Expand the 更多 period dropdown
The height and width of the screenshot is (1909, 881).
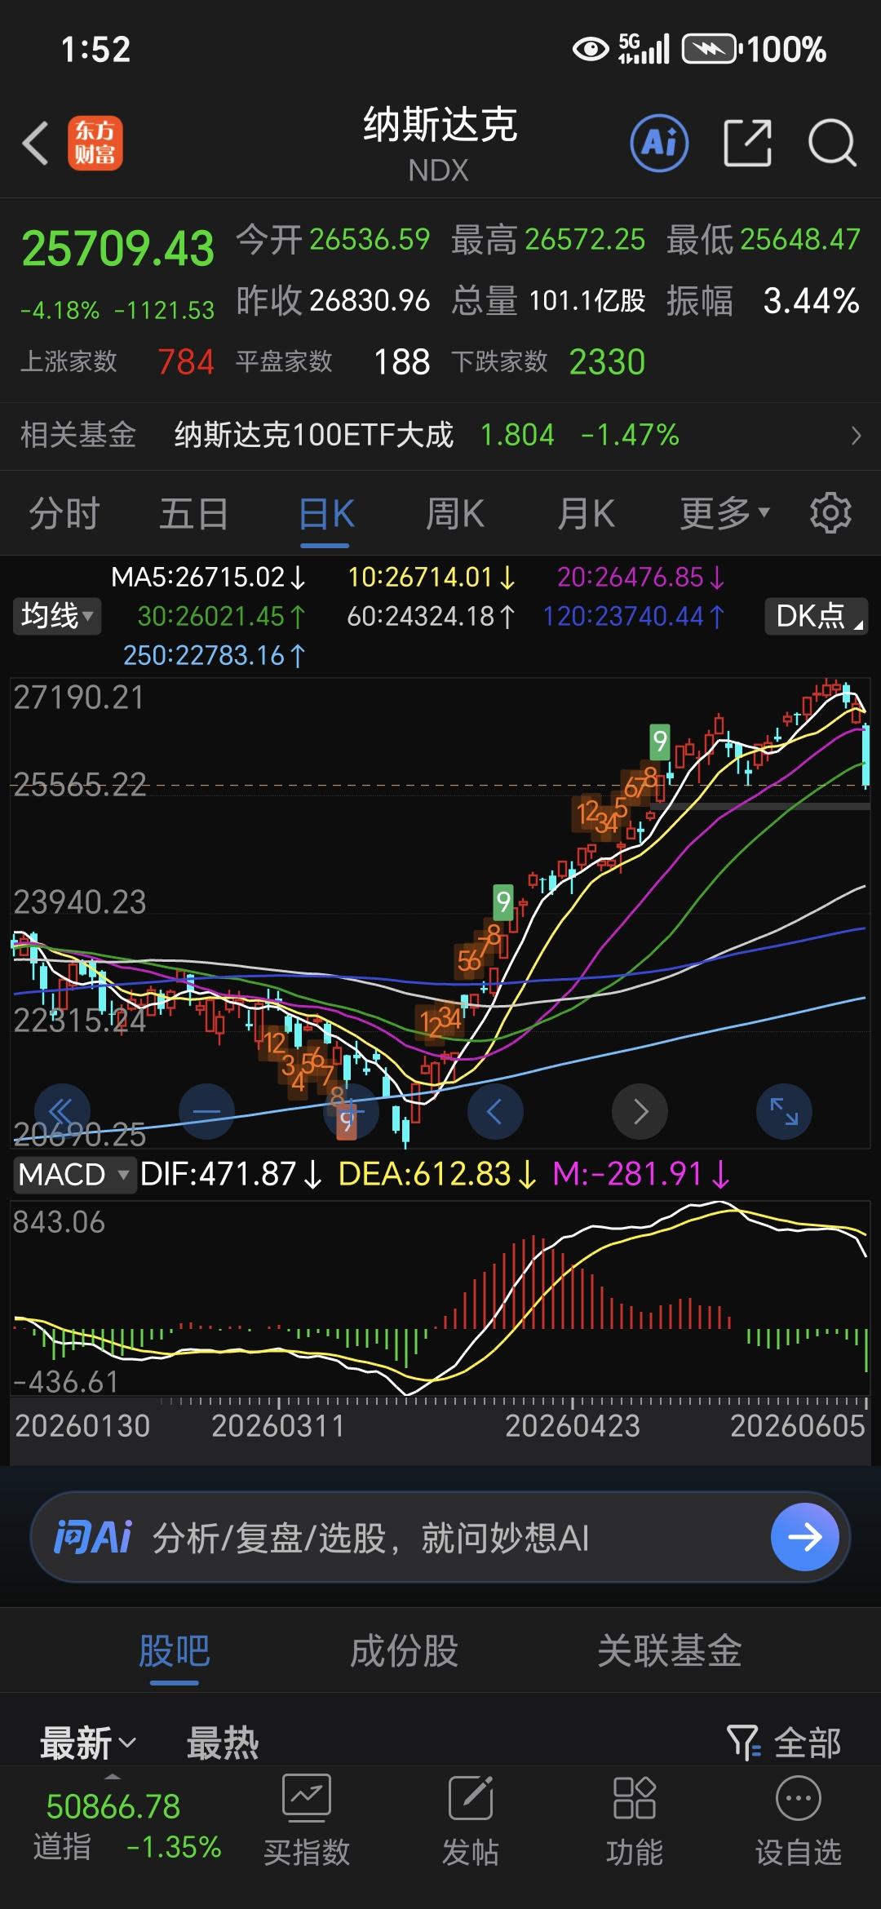725,513
